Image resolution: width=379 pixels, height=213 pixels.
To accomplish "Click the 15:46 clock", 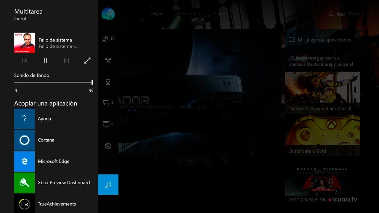I will [x=354, y=14].
